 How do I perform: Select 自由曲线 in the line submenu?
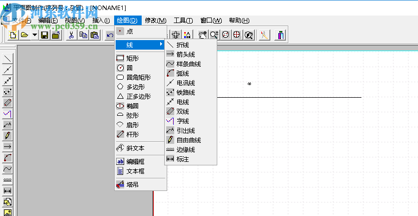(x=191, y=140)
